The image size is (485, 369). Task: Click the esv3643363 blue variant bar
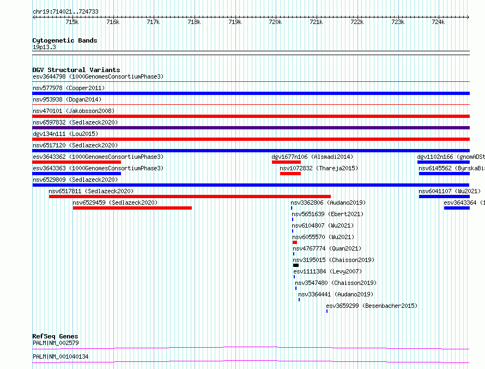pos(77,174)
